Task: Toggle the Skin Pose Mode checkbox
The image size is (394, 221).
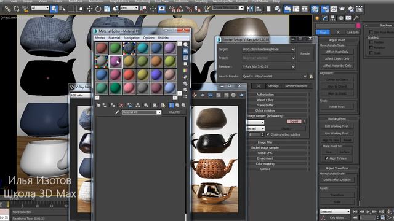Action: pos(371,33)
